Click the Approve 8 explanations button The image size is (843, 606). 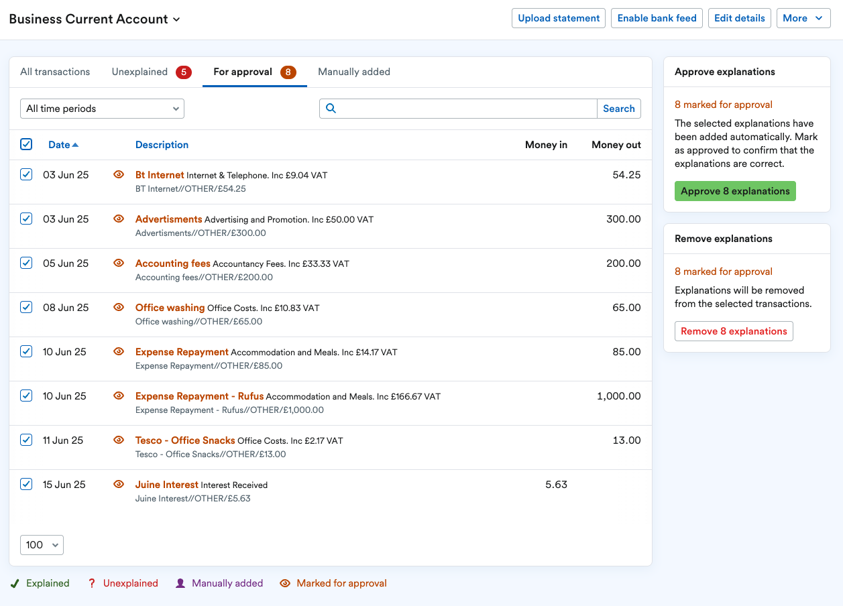coord(735,190)
